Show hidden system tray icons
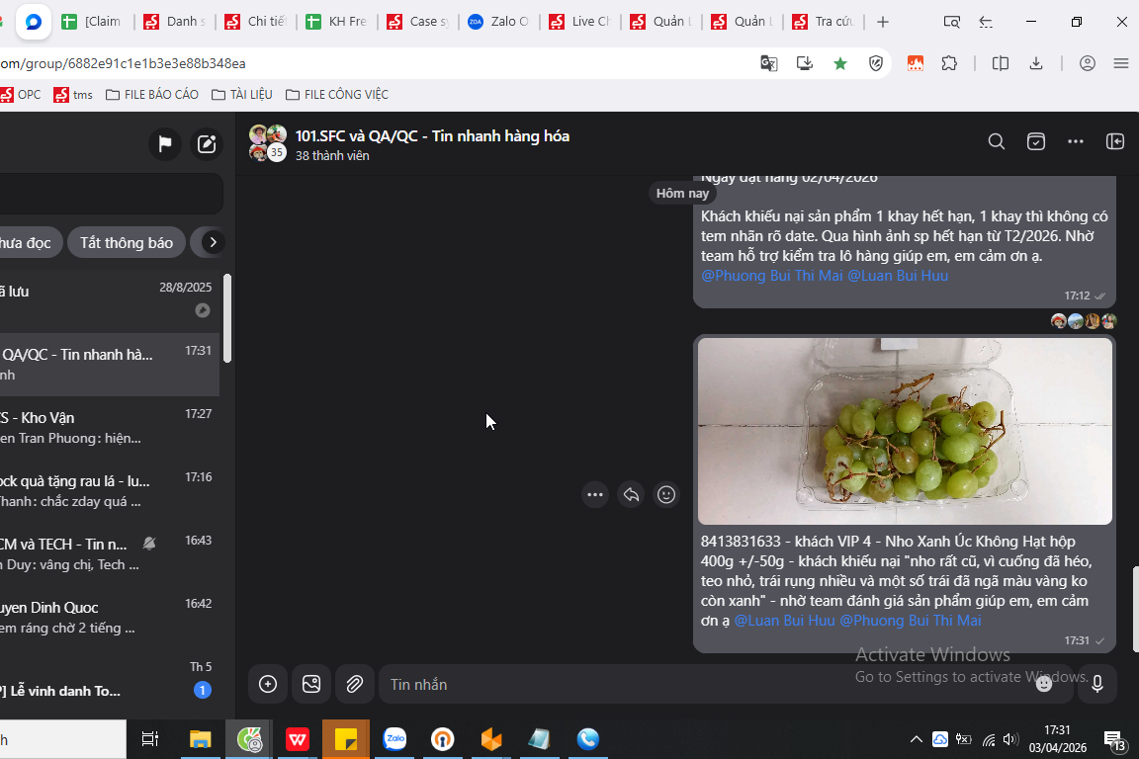Image resolution: width=1139 pixels, height=759 pixels. (916, 739)
